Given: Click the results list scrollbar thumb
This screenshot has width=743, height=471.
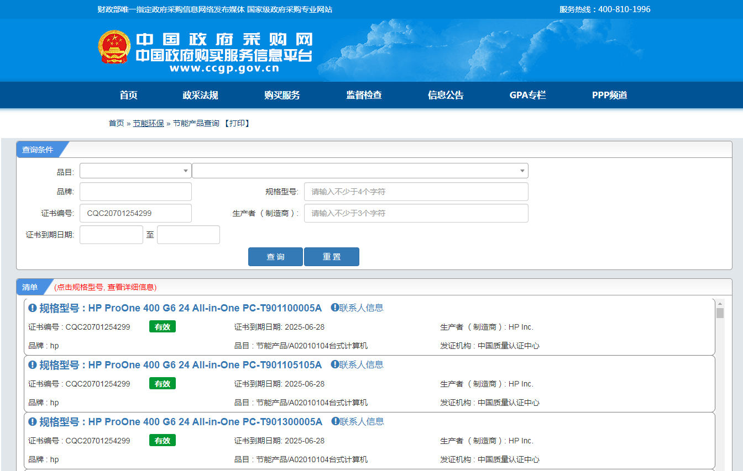Looking at the screenshot, I should point(720,313).
